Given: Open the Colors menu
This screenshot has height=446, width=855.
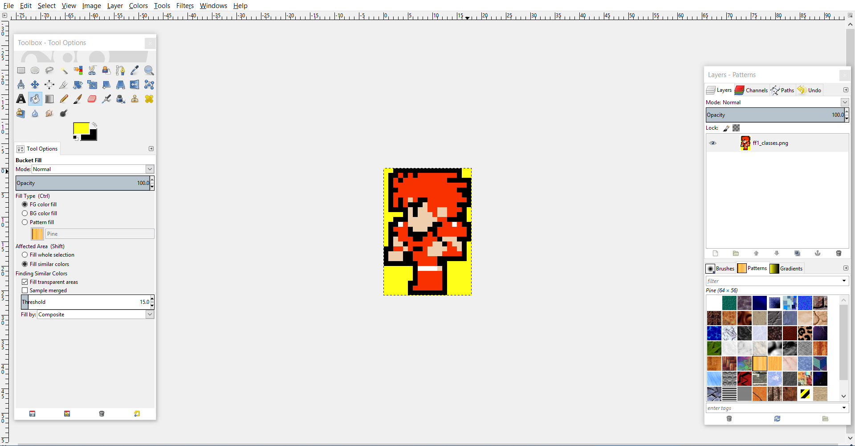Looking at the screenshot, I should coord(138,6).
